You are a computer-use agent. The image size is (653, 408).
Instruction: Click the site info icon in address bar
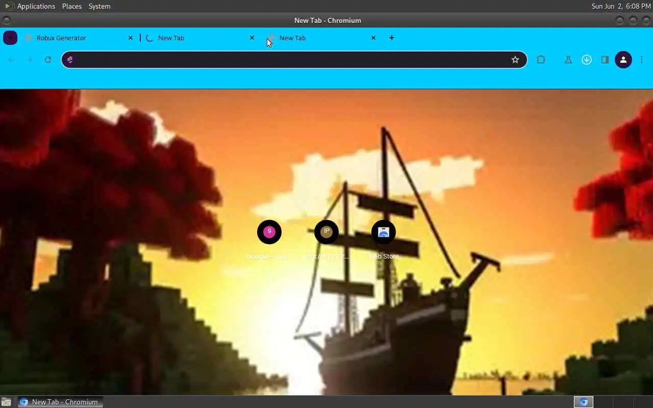point(70,60)
